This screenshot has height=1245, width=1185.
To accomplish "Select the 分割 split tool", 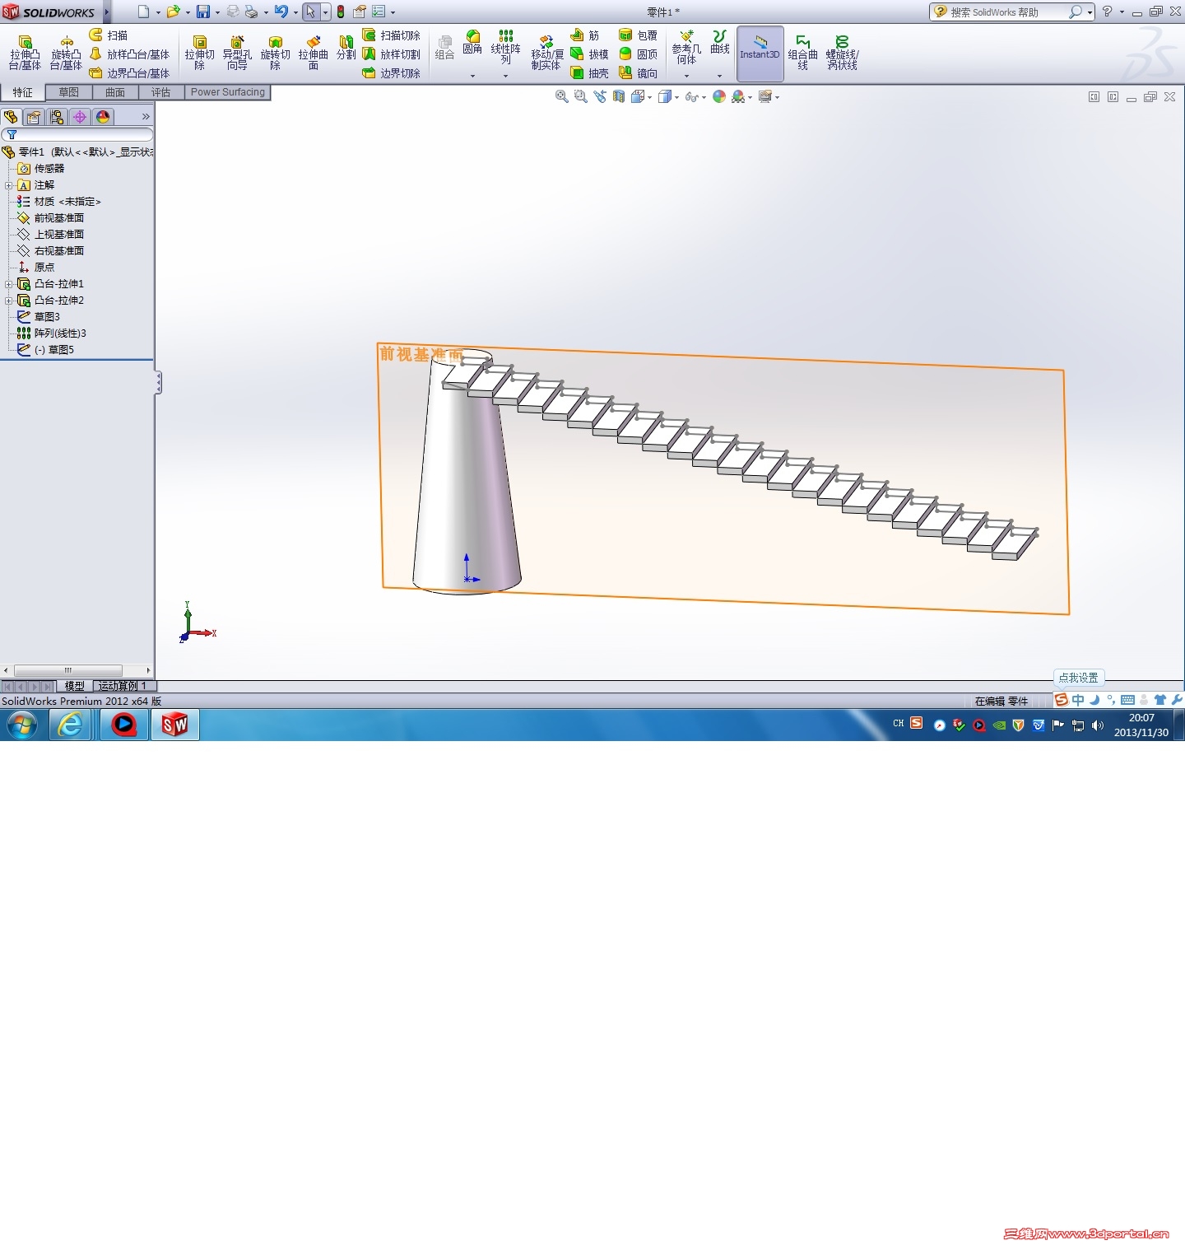I will click(x=346, y=47).
